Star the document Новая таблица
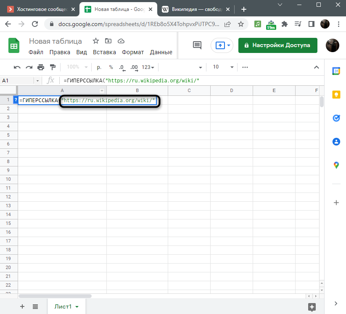Screen dimensions: 346x314 96,41
